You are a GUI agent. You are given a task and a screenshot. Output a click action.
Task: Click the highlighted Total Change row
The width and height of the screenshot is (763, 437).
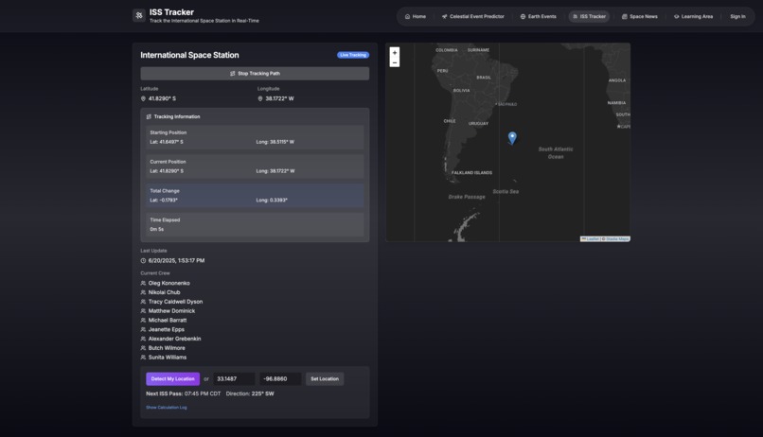tap(255, 196)
